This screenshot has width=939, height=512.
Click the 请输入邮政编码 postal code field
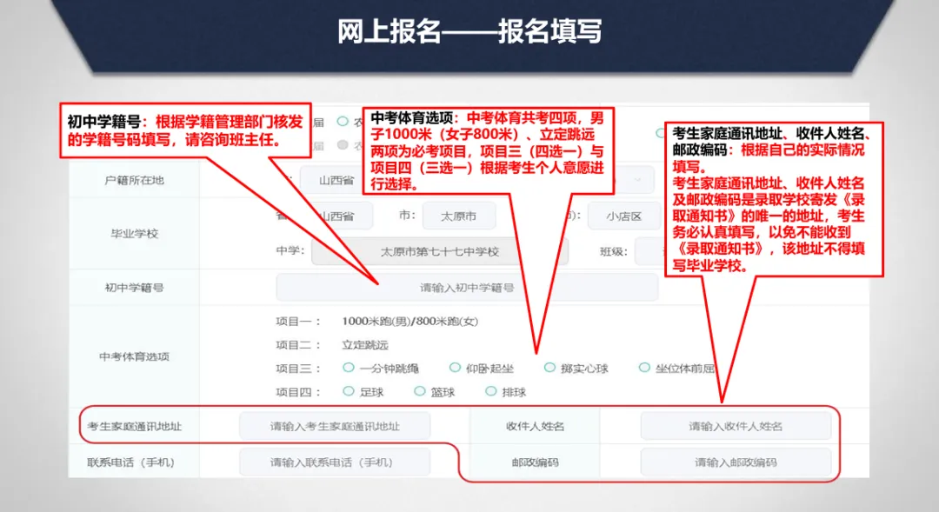pos(736,462)
